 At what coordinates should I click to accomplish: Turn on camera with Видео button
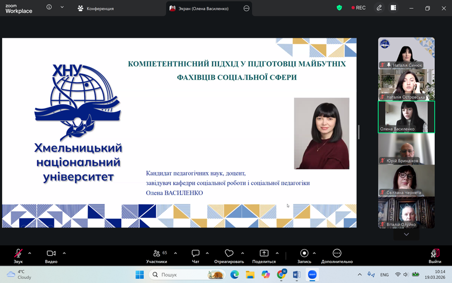(51, 254)
